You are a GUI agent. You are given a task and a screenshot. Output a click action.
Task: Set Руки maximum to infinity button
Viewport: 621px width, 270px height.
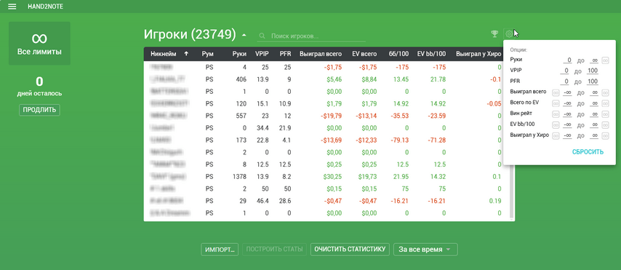[x=605, y=60]
